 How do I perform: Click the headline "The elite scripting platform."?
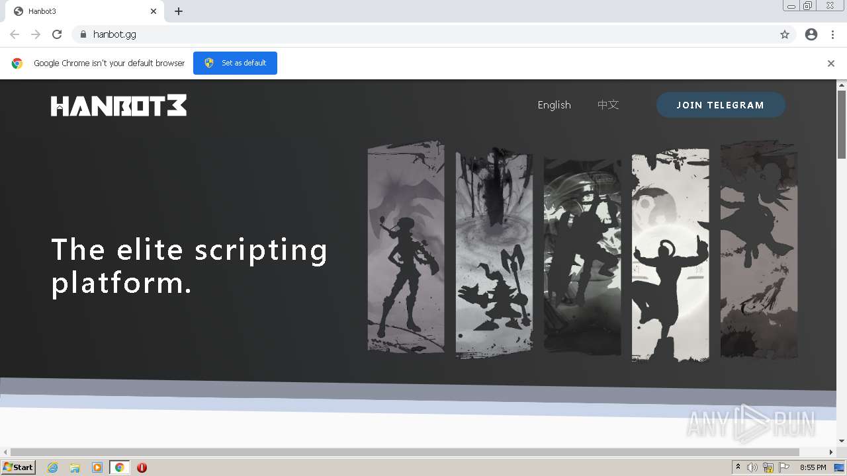(x=189, y=266)
